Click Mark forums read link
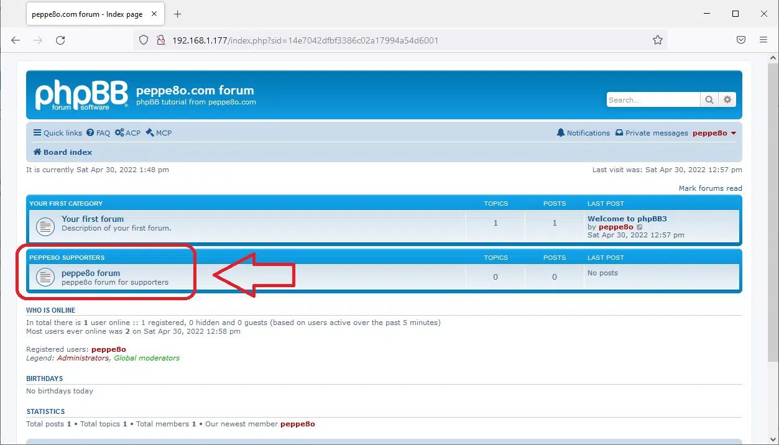 click(x=711, y=188)
